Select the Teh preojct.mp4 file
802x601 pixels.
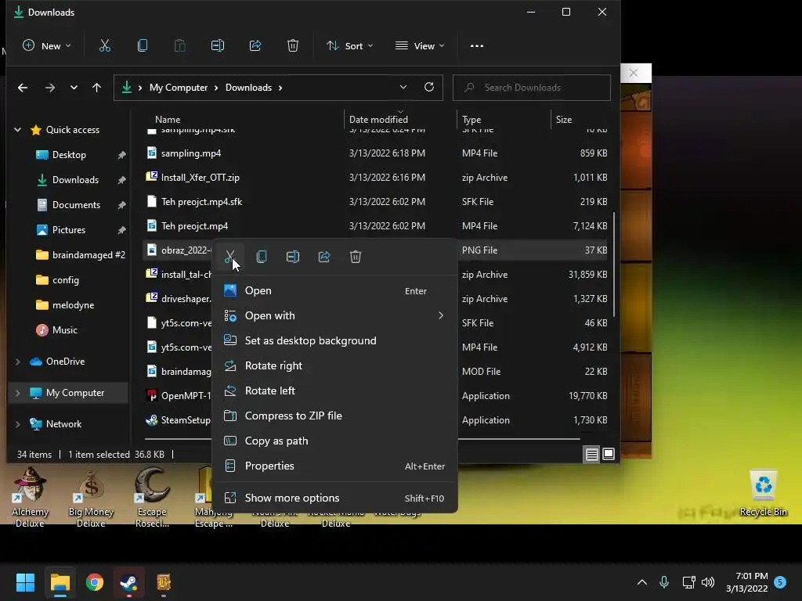(x=376, y=226)
